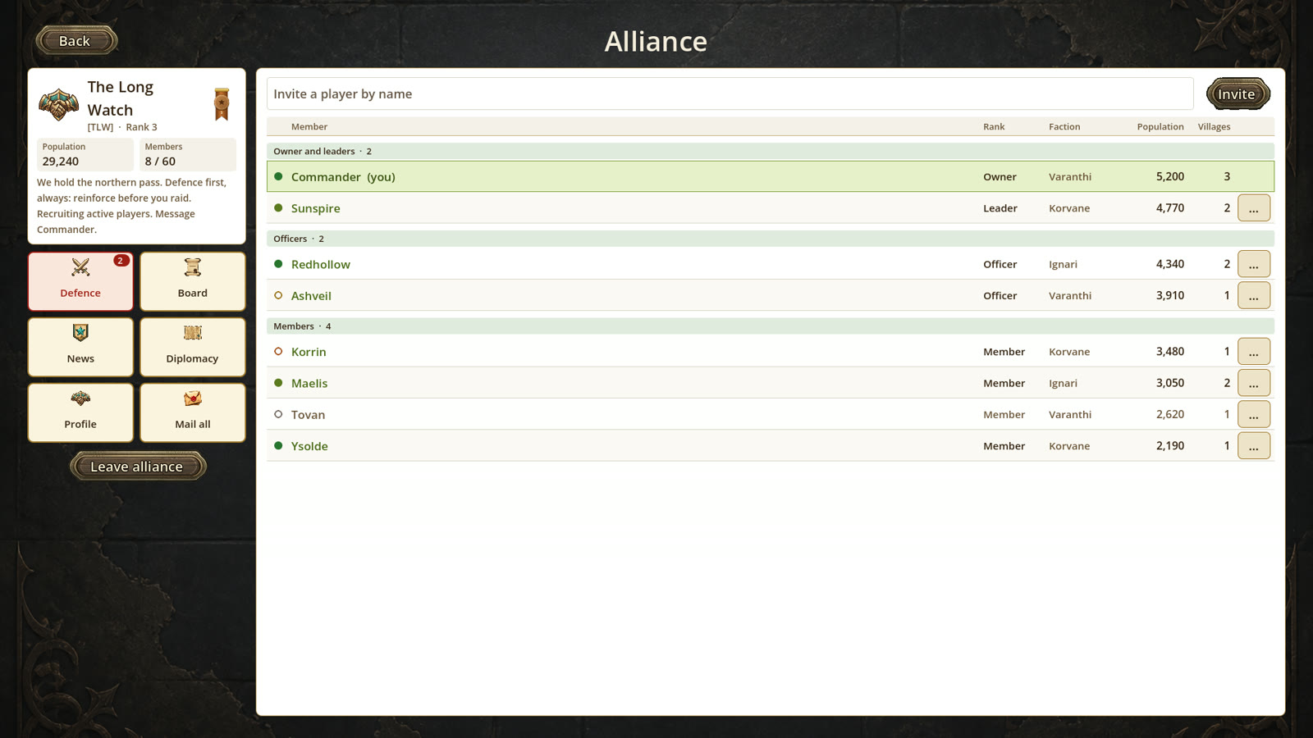Open options menu for Redhollow
Screen dimensions: 1313x738
coord(1254,264)
